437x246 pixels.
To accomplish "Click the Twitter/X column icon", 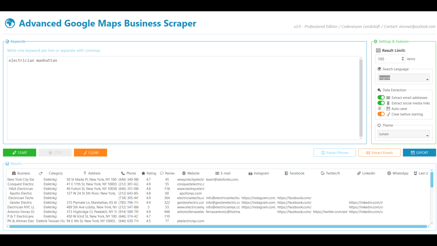I will coord(323,173).
